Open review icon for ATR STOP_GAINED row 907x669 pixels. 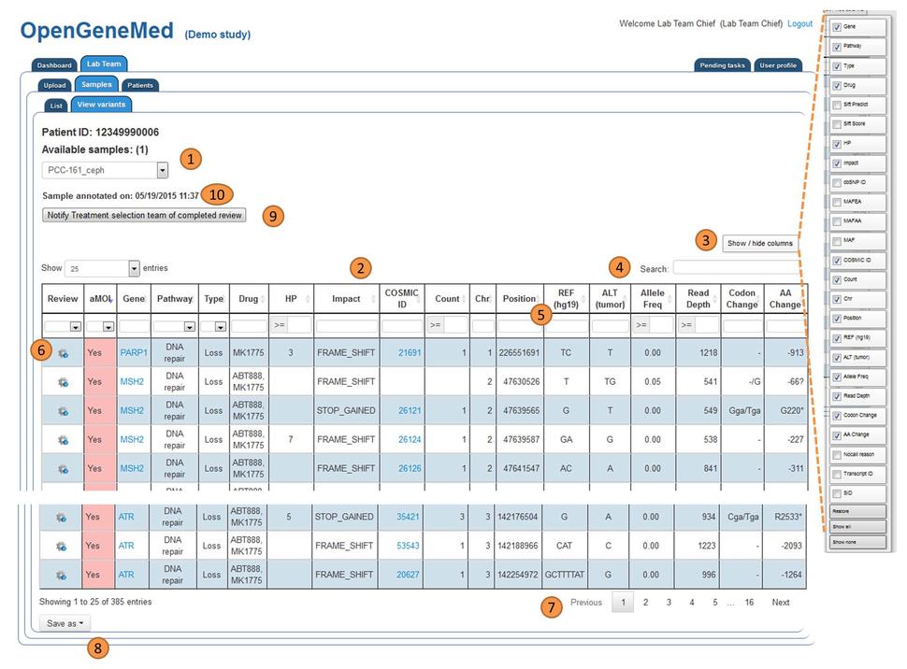pyautogui.click(x=63, y=517)
